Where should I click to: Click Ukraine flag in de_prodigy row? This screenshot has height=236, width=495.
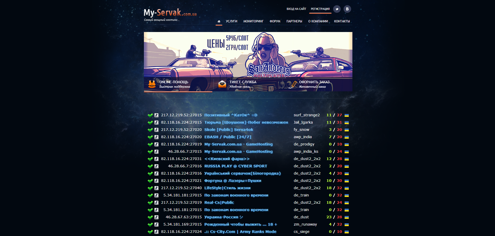click(x=347, y=144)
